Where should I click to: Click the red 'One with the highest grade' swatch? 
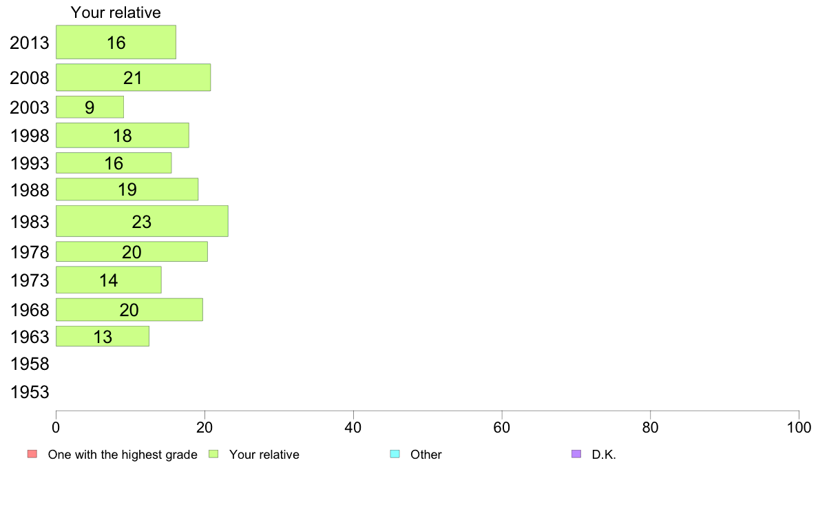tap(32, 454)
